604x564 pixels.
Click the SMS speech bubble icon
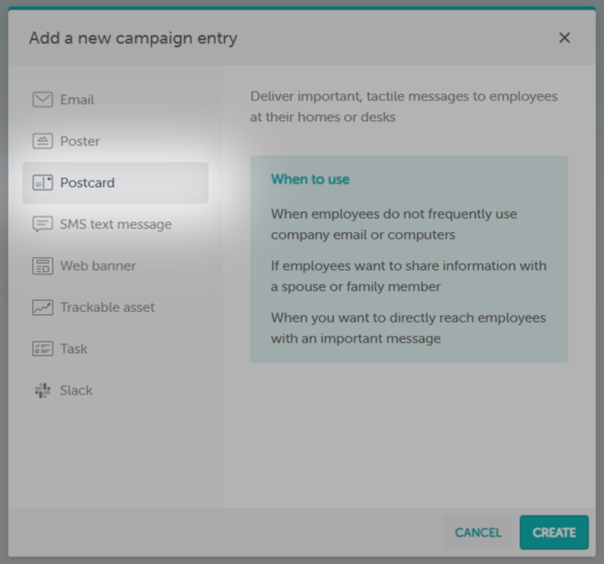pos(42,224)
